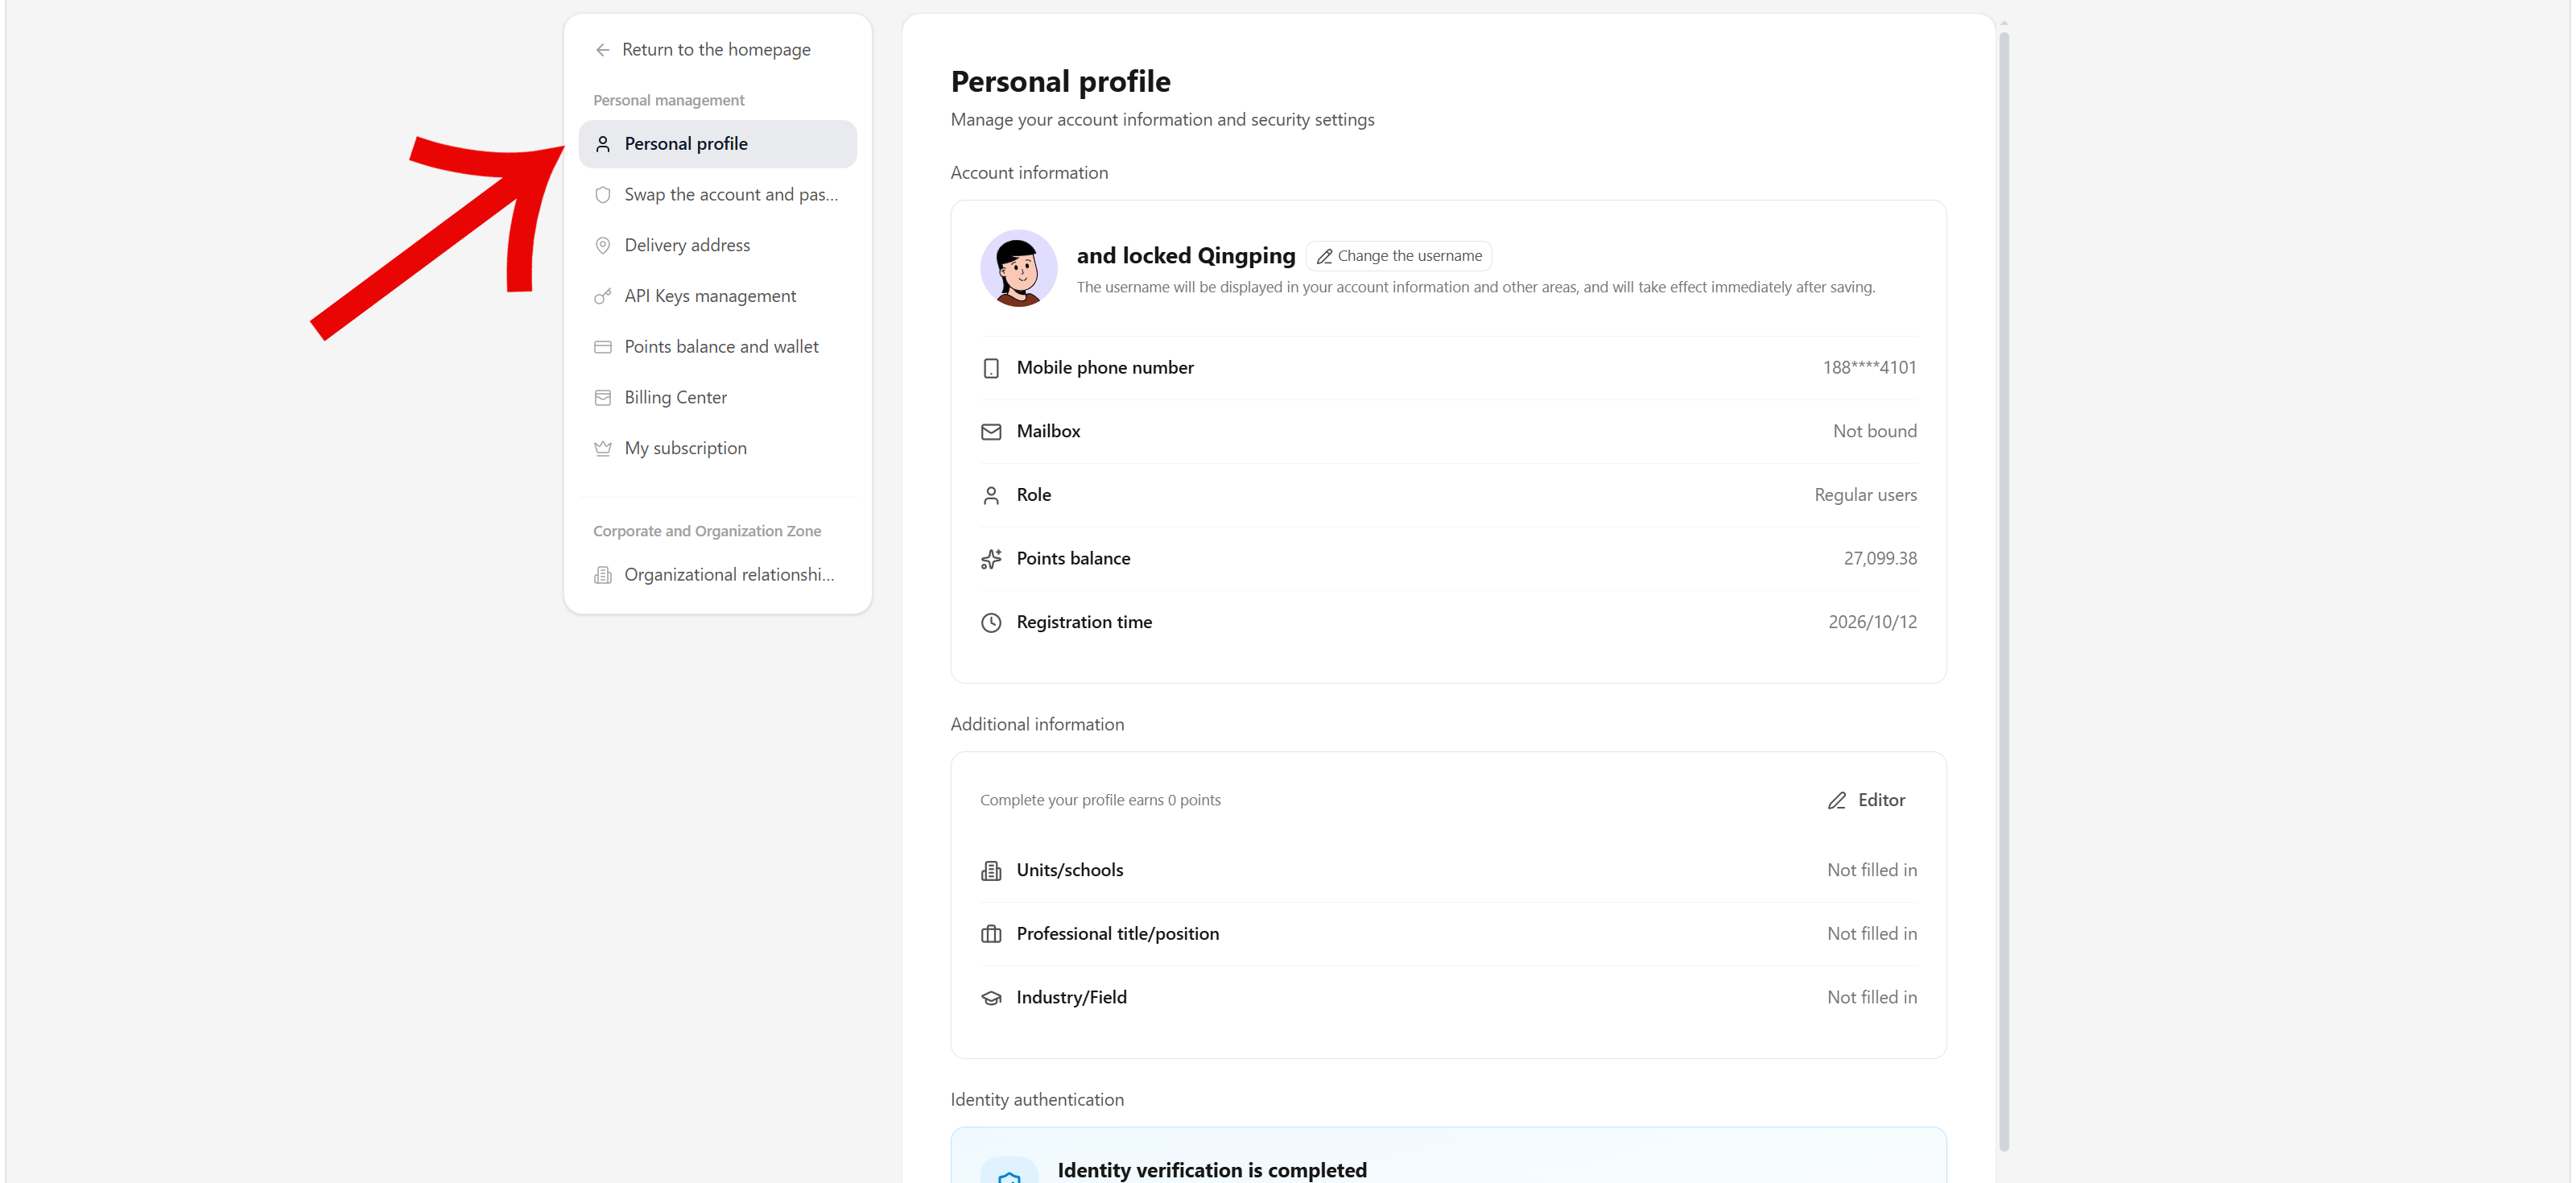Open Organizational relationship section
This screenshot has height=1183, width=2576.
717,575
